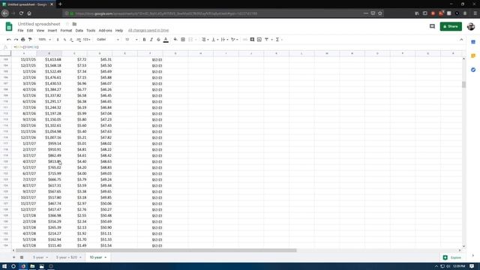
Task: Star the spreadsheet
Action: (67, 24)
